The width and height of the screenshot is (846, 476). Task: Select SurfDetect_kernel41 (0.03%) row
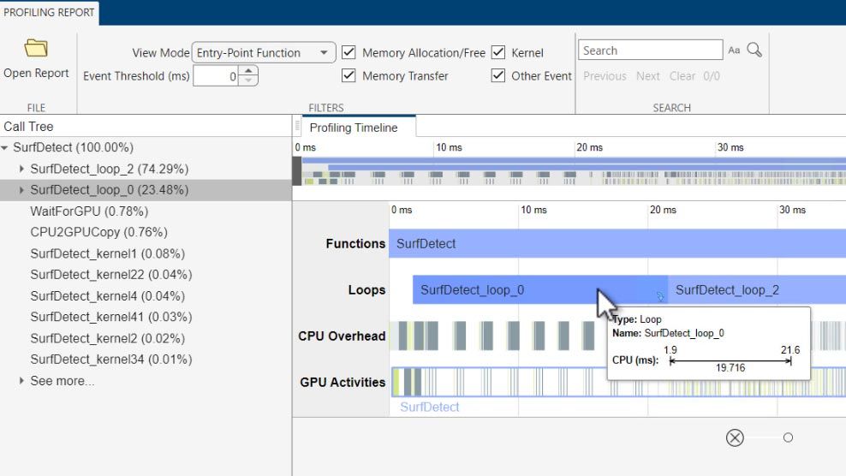coord(146,317)
